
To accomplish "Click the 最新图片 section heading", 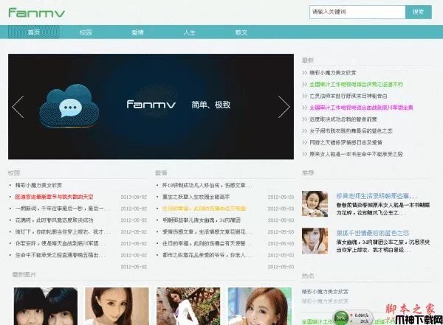I will pos(24,274).
